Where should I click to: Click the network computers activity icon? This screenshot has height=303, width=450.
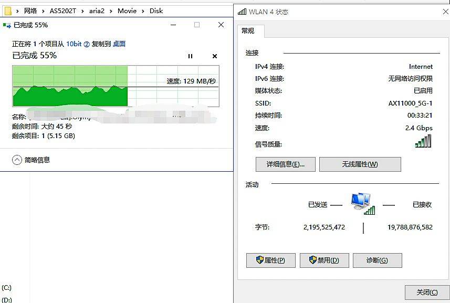(x=363, y=204)
